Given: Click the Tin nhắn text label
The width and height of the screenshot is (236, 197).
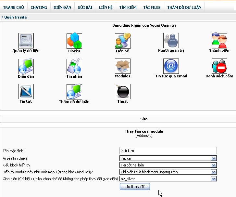Looking at the screenshot, I should [x=74, y=76].
